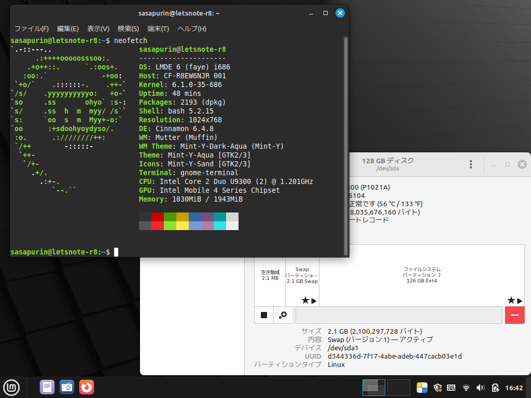This screenshot has width=531, height=398.
Task: Click the OS: LMDE 6 (faye) i686 line
Action: pos(185,67)
